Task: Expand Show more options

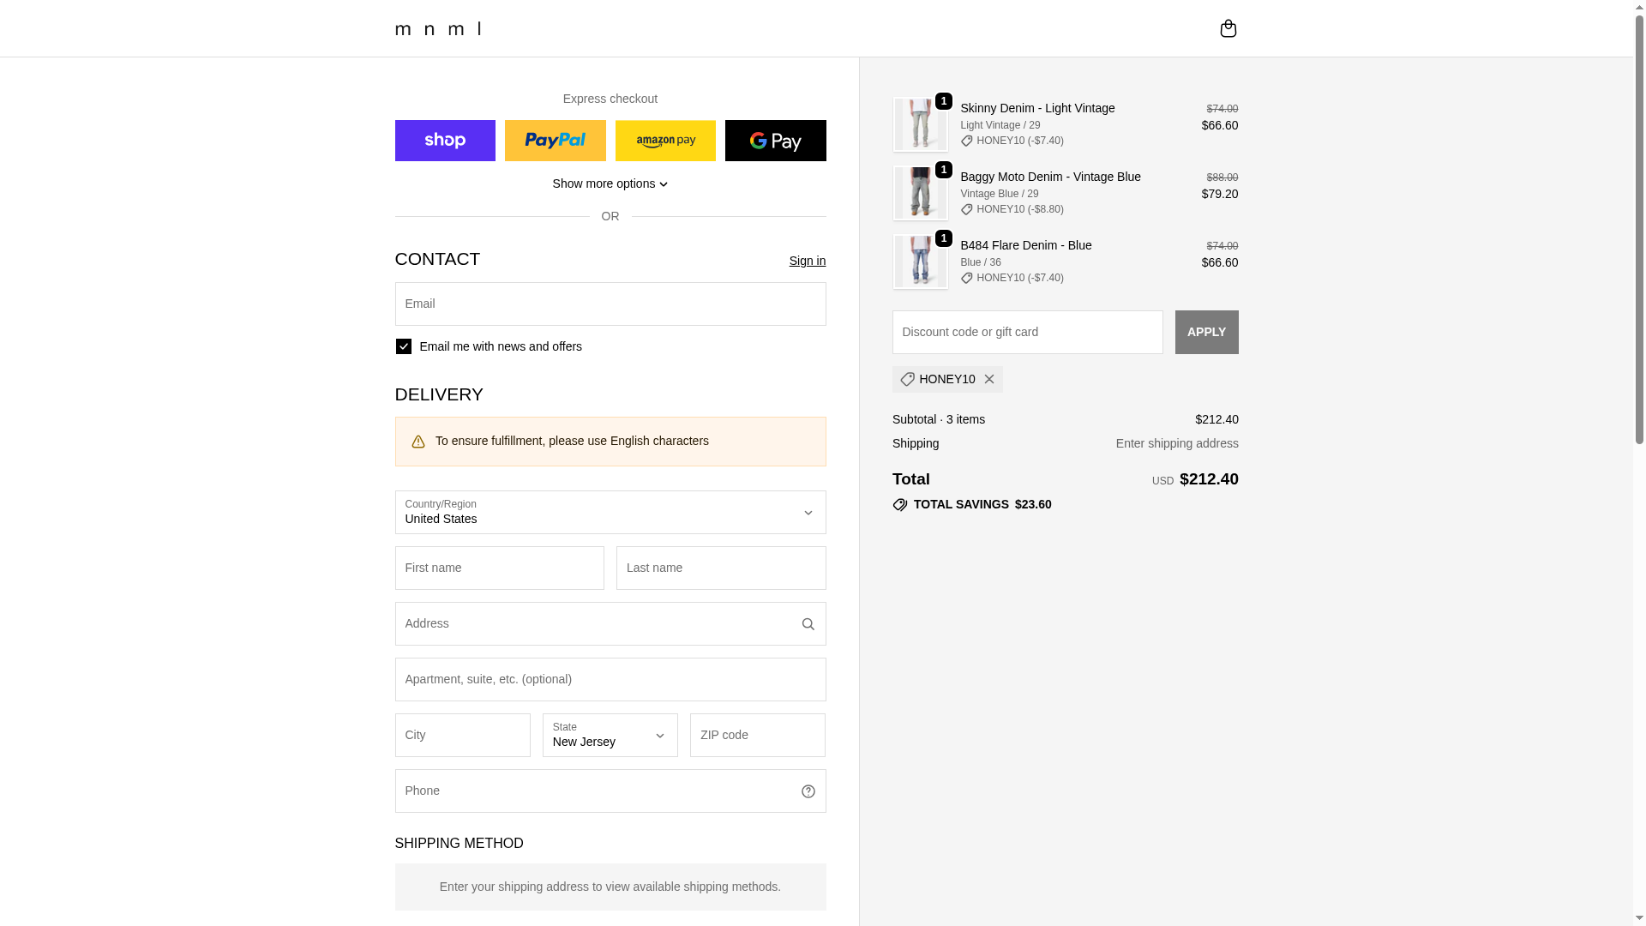Action: (x=610, y=183)
